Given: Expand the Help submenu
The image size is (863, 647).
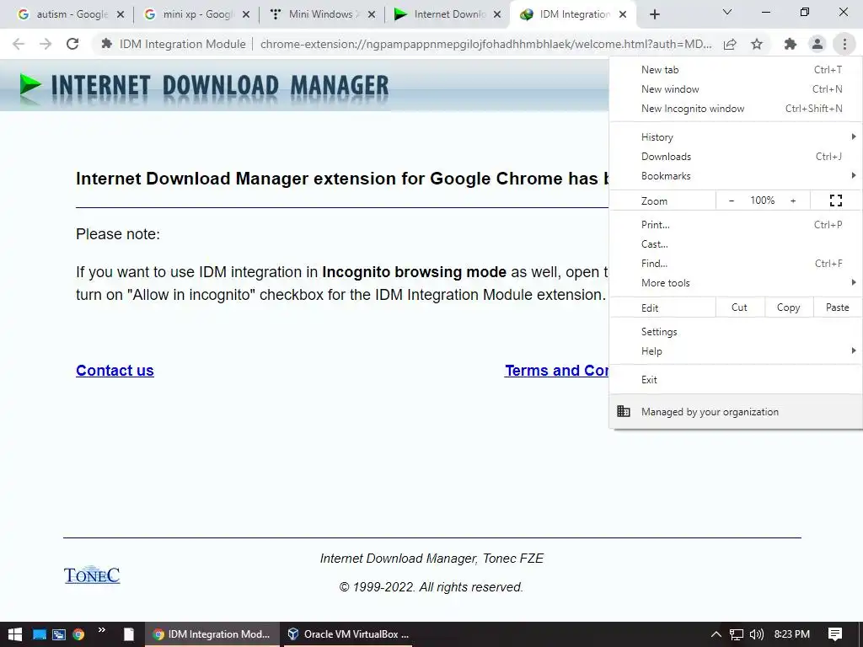Looking at the screenshot, I should 736,351.
